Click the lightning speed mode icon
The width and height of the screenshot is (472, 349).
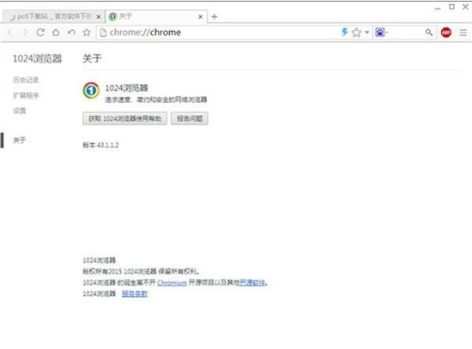(x=344, y=32)
